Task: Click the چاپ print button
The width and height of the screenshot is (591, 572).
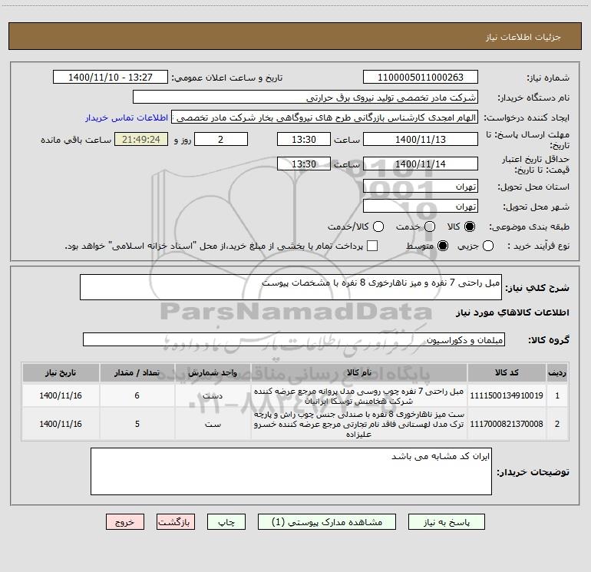Action: [x=226, y=522]
